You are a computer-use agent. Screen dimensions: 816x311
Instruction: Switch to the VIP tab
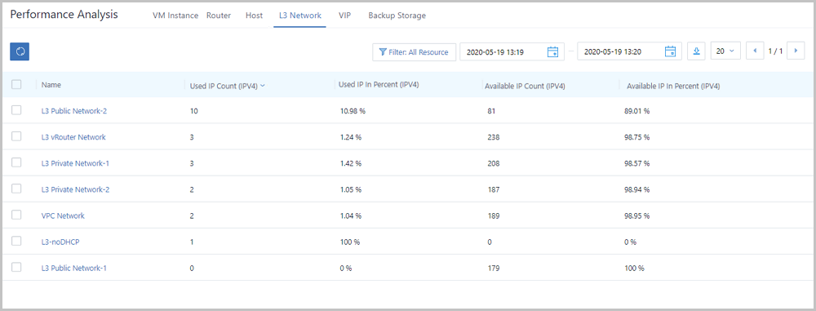tap(344, 16)
